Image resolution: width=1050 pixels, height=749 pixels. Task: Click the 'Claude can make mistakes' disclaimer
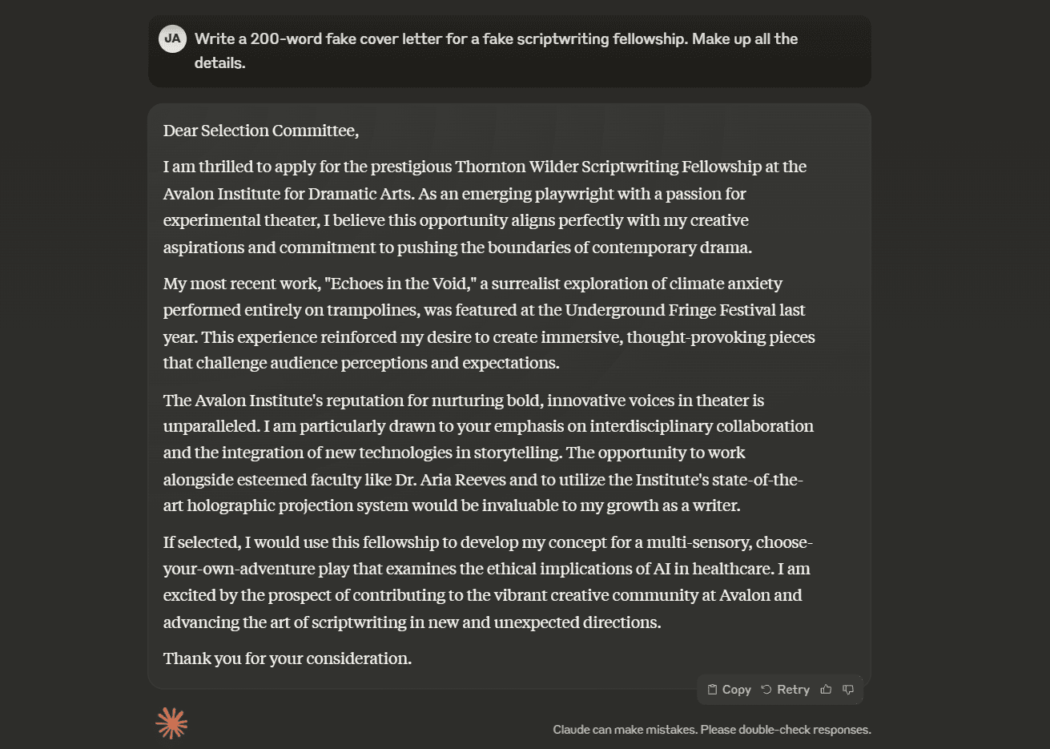(x=711, y=730)
